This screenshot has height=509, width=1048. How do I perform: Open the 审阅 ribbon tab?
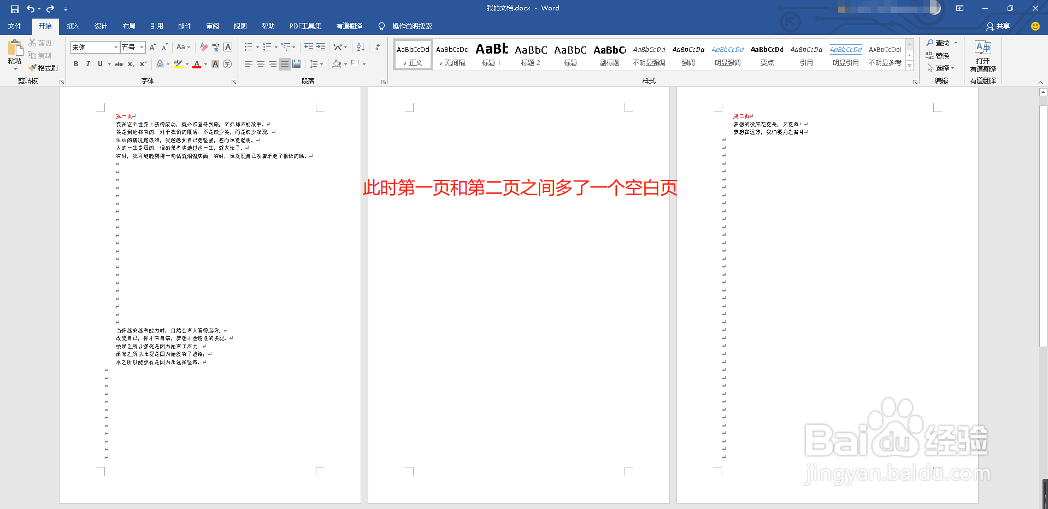pyautogui.click(x=213, y=26)
